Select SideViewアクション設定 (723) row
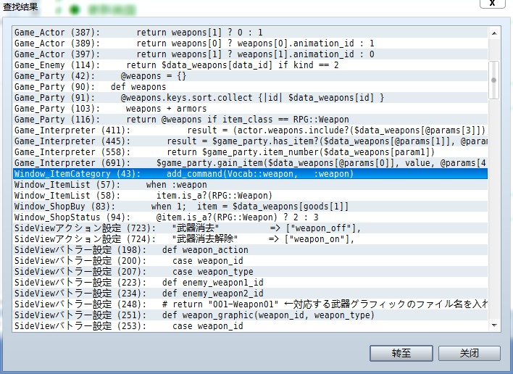 point(250,228)
